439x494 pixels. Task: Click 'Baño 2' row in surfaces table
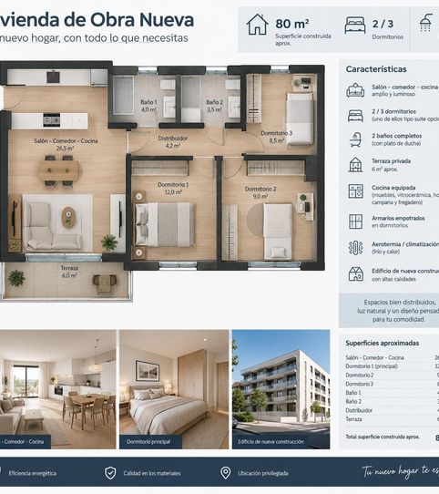point(392,401)
